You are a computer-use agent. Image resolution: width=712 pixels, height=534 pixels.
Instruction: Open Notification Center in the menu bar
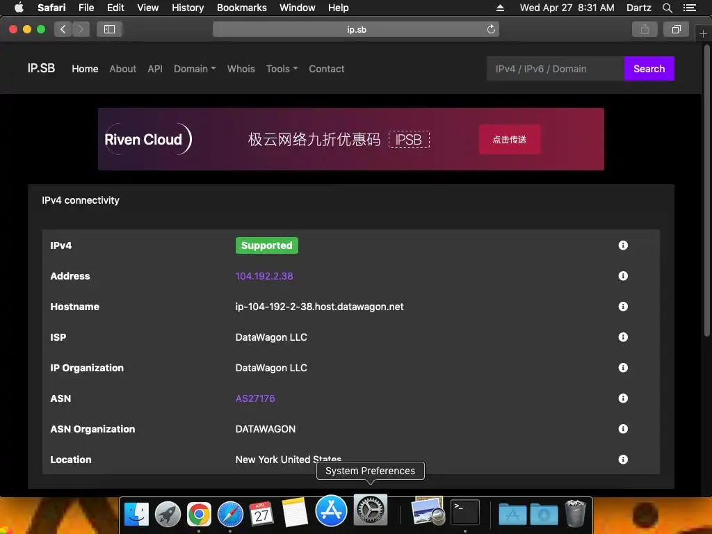[x=689, y=8]
